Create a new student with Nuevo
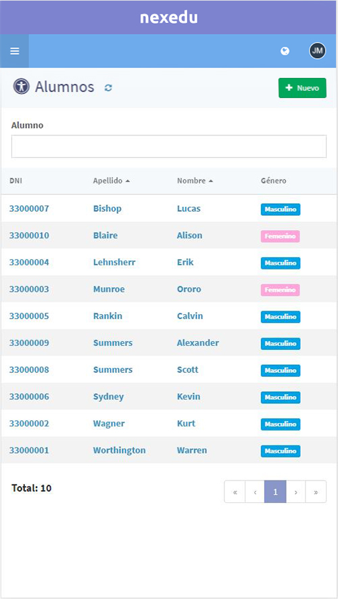This screenshot has width=338, height=599. (303, 88)
